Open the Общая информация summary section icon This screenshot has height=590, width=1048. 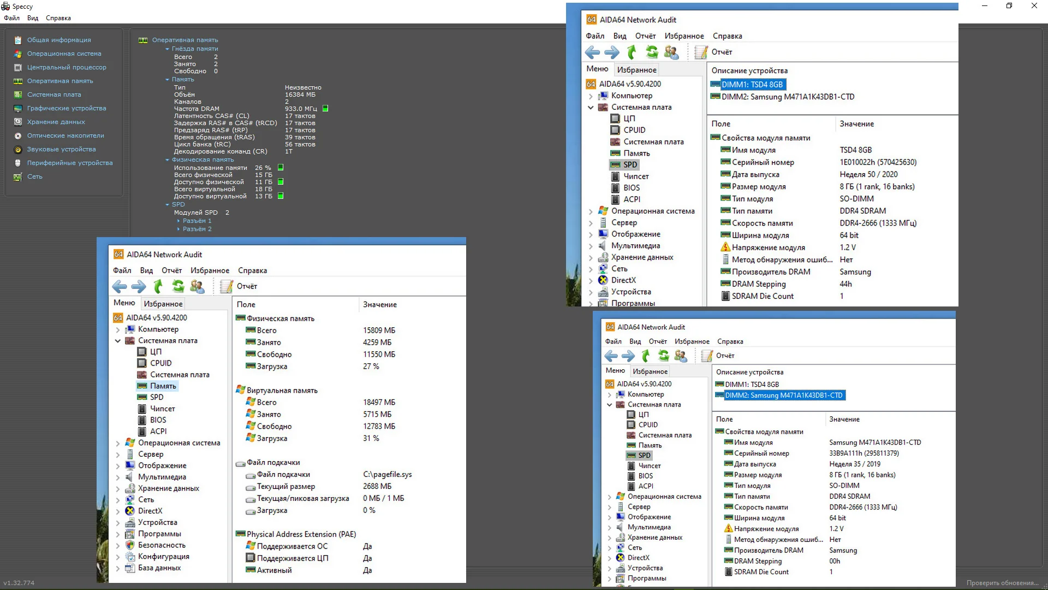[x=18, y=40]
